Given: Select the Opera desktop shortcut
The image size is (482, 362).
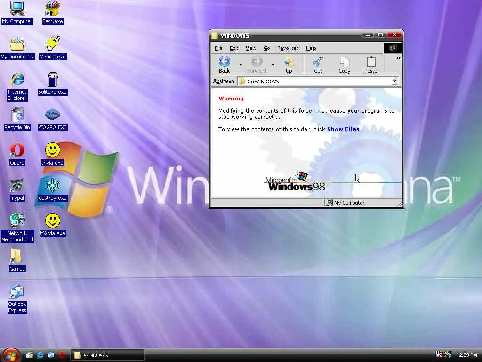Looking at the screenshot, I should (17, 154).
